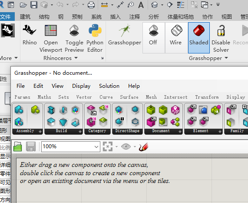This screenshot has width=248, height=203.
Task: Click the Disable Solver button
Action: click(x=221, y=38)
